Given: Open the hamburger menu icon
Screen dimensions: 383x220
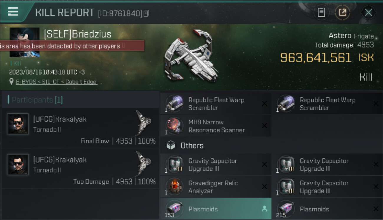Looking at the screenshot, I should point(13,12).
